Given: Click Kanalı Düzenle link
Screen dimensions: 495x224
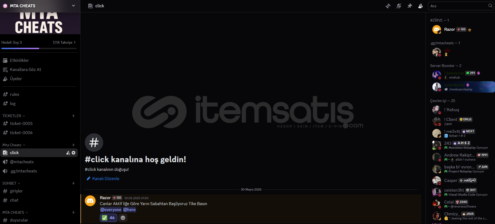Looking at the screenshot, I should (x=103, y=179).
